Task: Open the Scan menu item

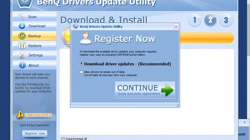Action: (34, 16)
